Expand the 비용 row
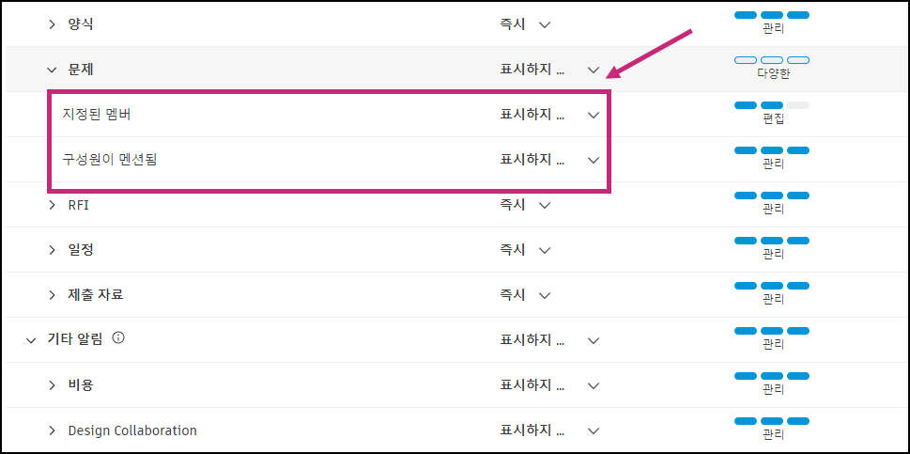The width and height of the screenshot is (910, 454). [x=53, y=385]
